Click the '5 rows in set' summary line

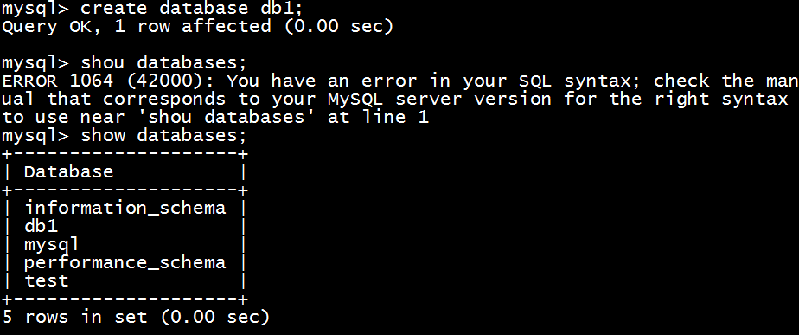136,317
